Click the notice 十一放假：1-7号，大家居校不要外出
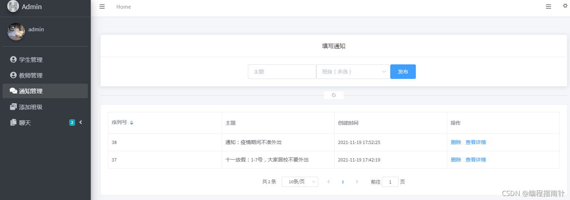Viewport: 570px width, 200px height. [267, 160]
